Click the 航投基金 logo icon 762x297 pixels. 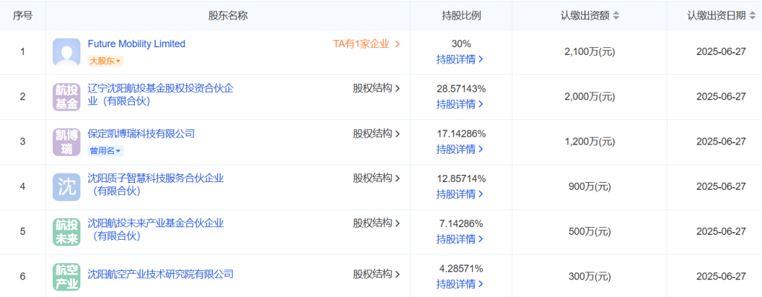[66, 97]
